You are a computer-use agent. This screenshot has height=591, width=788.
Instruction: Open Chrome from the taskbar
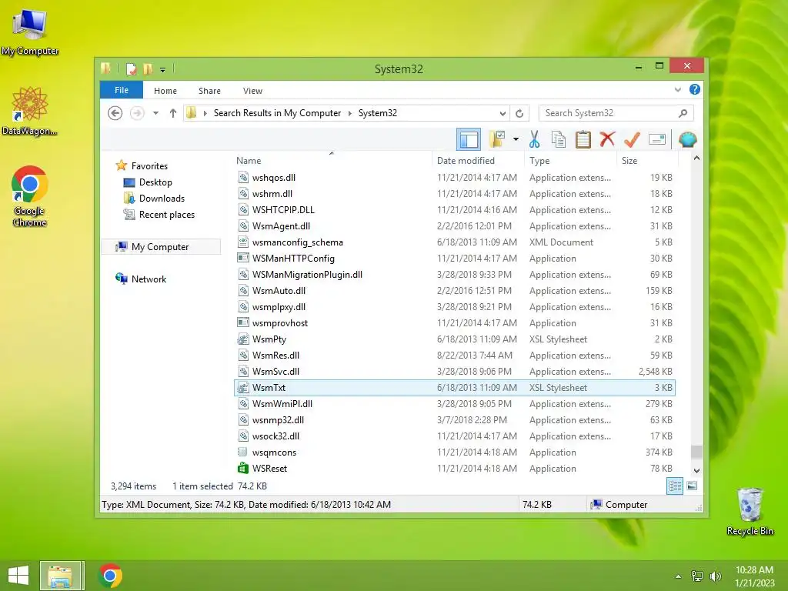(110, 576)
